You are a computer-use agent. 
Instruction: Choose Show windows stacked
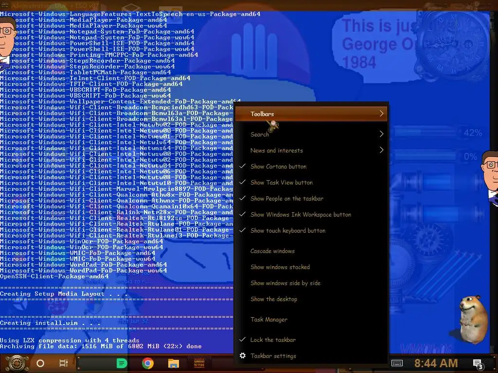tap(311, 267)
